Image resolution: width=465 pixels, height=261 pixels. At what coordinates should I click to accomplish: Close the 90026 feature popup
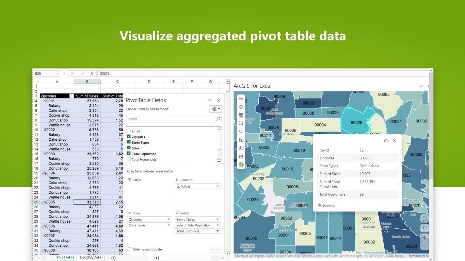point(395,141)
